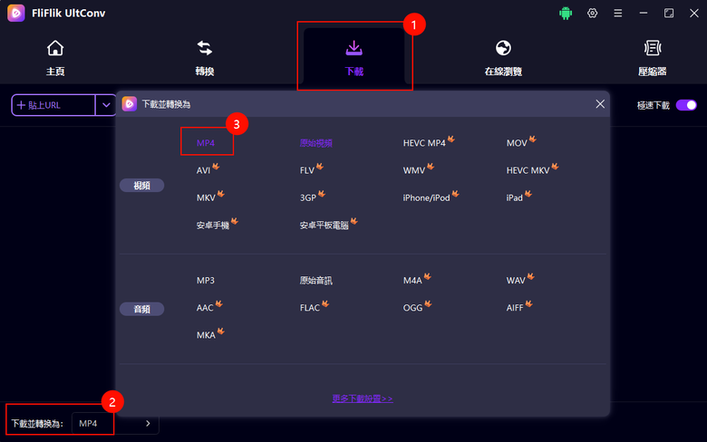Click premium crown icon next to HEVC MKV

pos(555,167)
